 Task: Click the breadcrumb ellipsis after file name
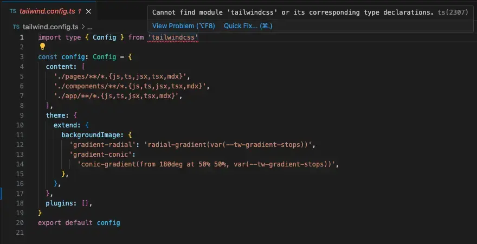pyautogui.click(x=90, y=27)
